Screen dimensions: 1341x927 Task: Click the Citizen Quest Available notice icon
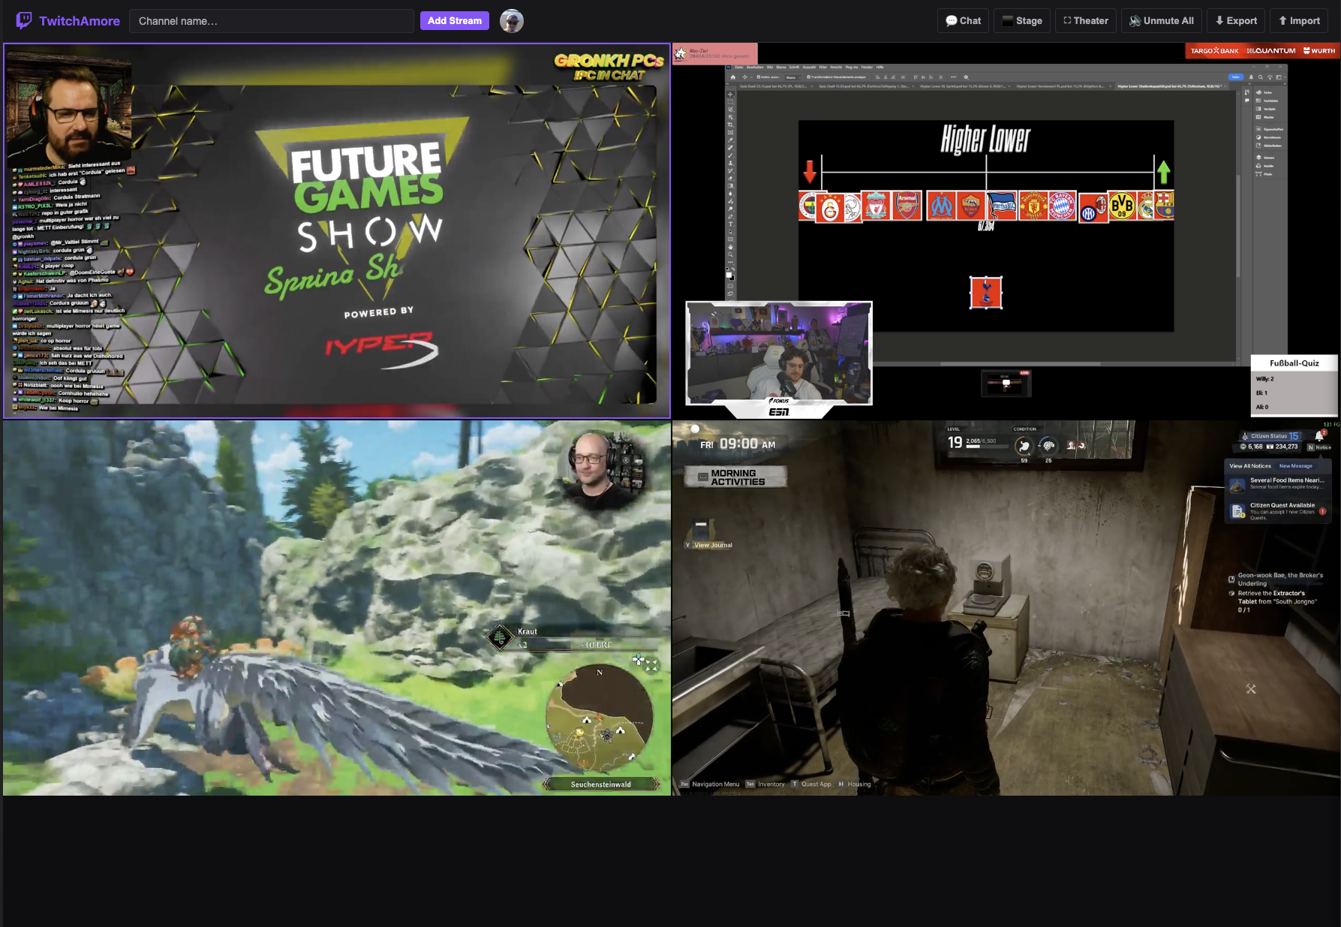coord(1237,511)
